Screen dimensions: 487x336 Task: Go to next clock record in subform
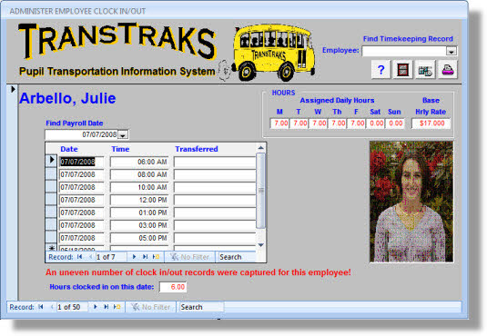[x=134, y=257]
